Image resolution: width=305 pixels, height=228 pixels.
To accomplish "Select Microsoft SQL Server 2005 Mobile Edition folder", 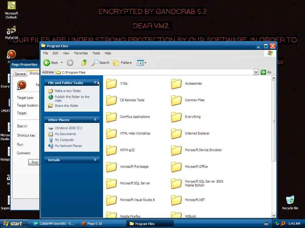I will click(197, 183).
